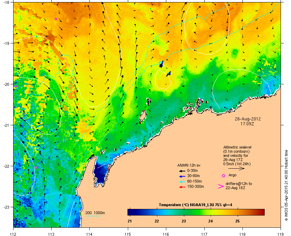This screenshot has width=291, height=236.
Task: Click the ANMN mooring marker near 19.8°S 116.1°E
Action: pos(168,74)
